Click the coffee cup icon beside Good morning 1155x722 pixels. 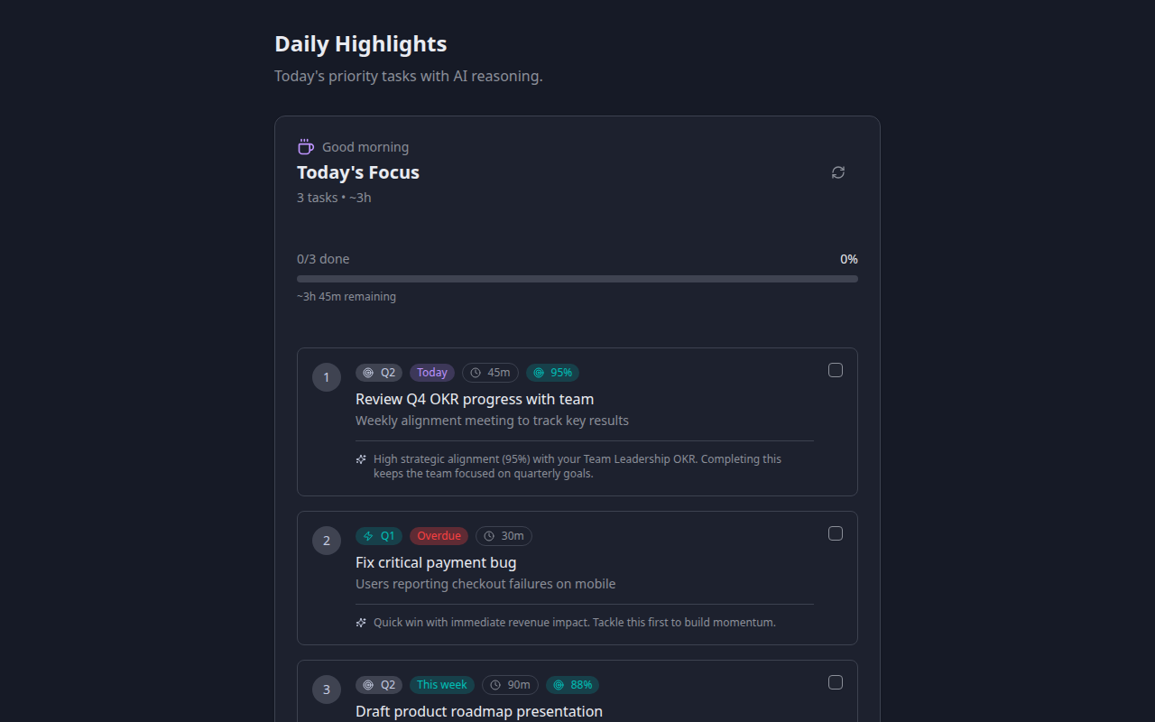coord(305,145)
